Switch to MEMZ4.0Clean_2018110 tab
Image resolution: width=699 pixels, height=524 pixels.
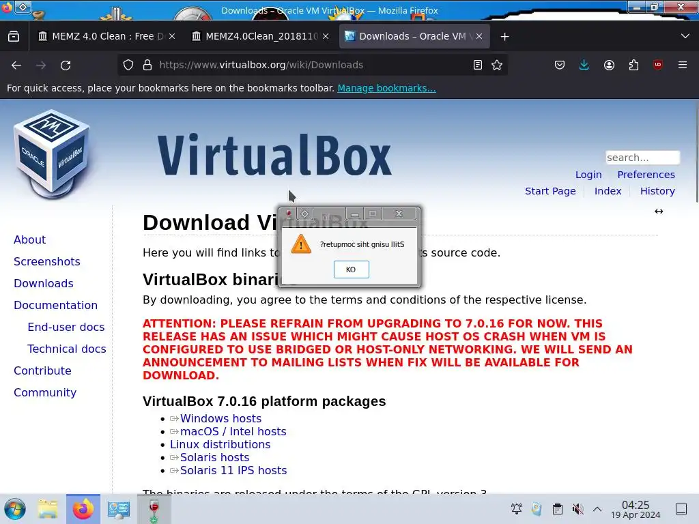[x=261, y=37]
